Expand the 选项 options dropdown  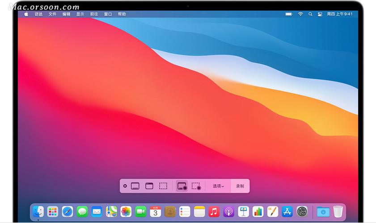[x=218, y=186]
